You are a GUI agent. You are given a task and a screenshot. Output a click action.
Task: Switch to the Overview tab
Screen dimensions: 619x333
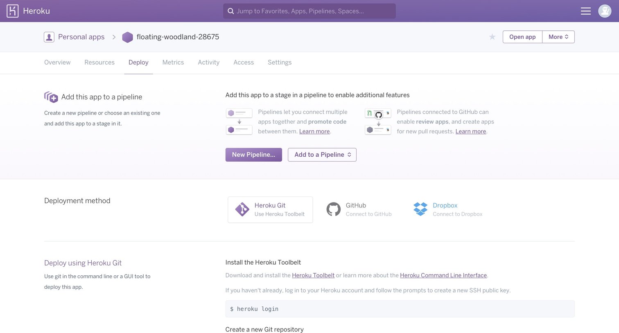(57, 62)
